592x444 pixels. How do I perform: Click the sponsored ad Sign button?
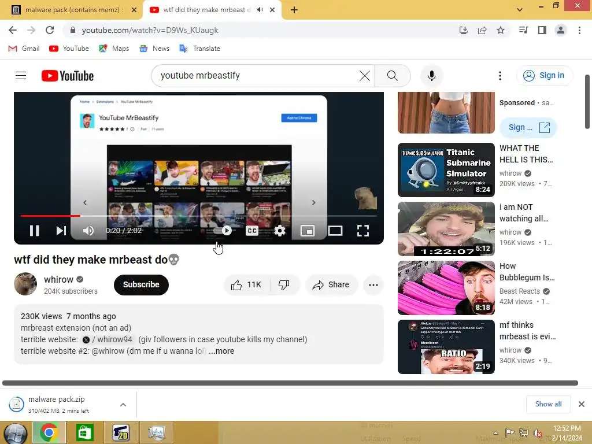pos(528,128)
